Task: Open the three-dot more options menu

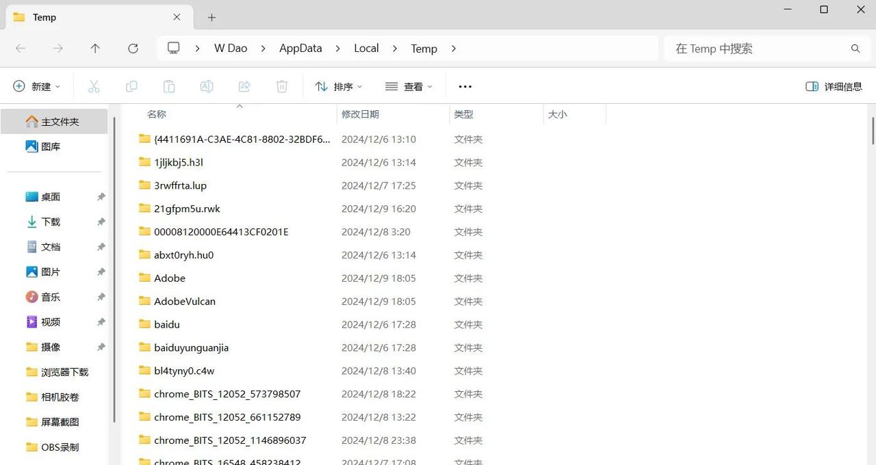Action: 465,87
